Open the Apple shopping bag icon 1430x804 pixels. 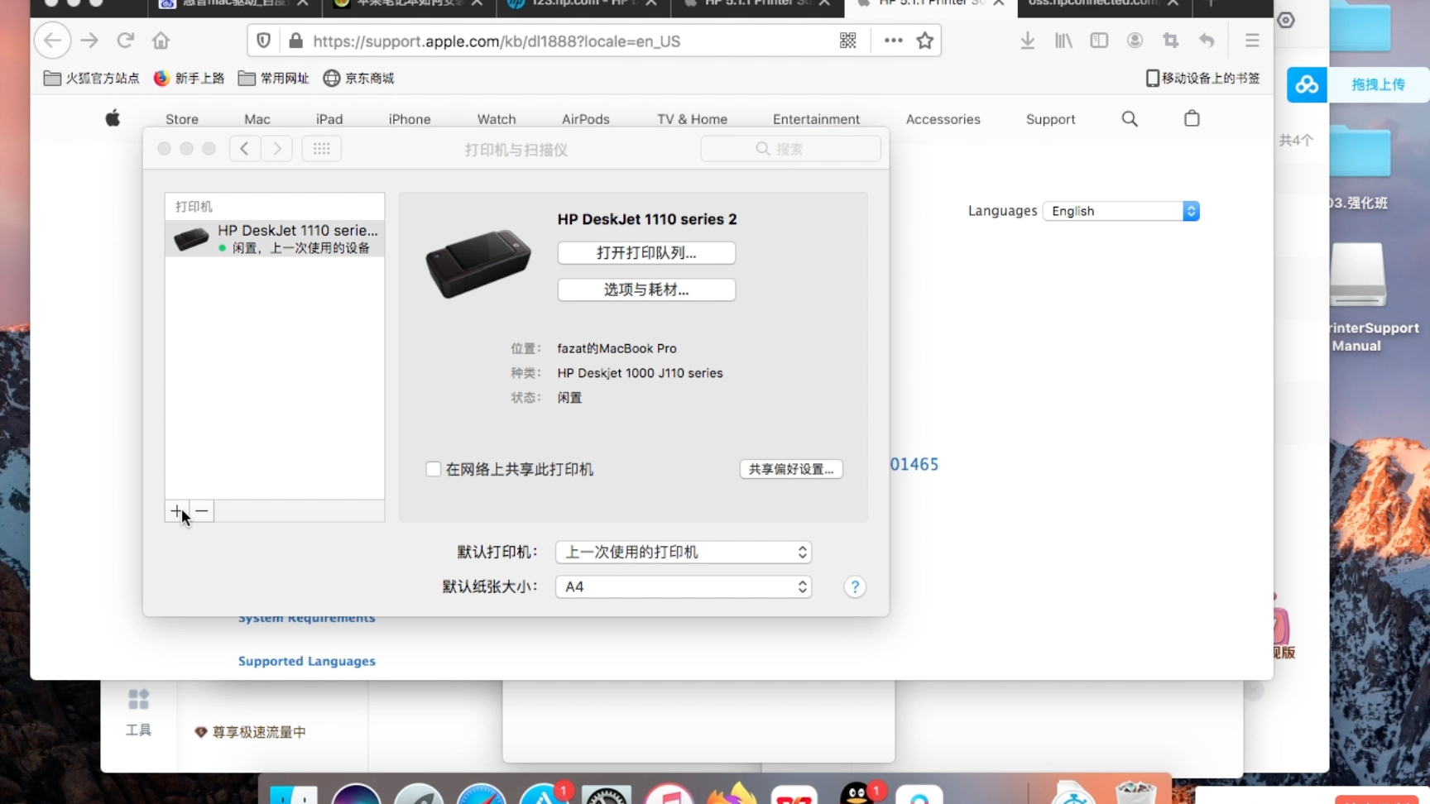point(1192,118)
